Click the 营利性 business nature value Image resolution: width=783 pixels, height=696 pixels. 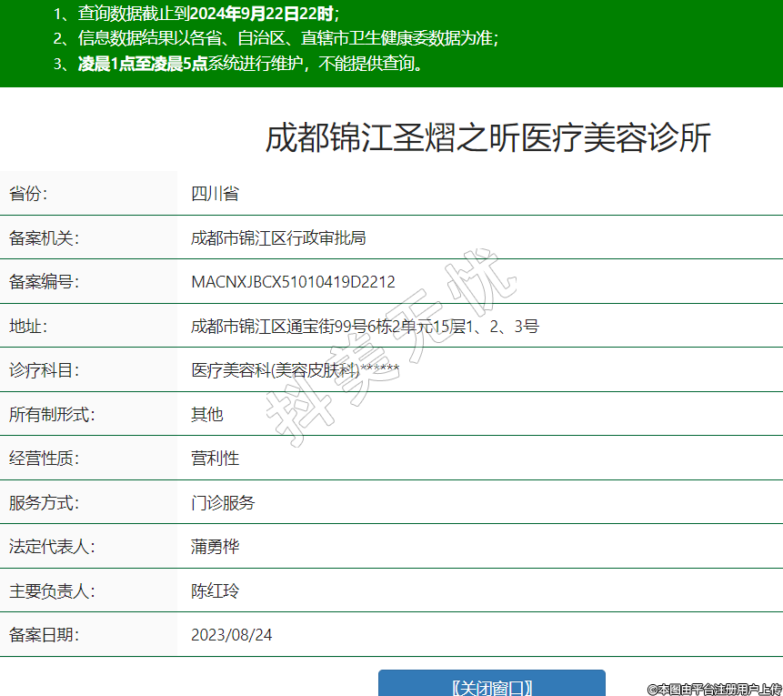[x=215, y=459]
